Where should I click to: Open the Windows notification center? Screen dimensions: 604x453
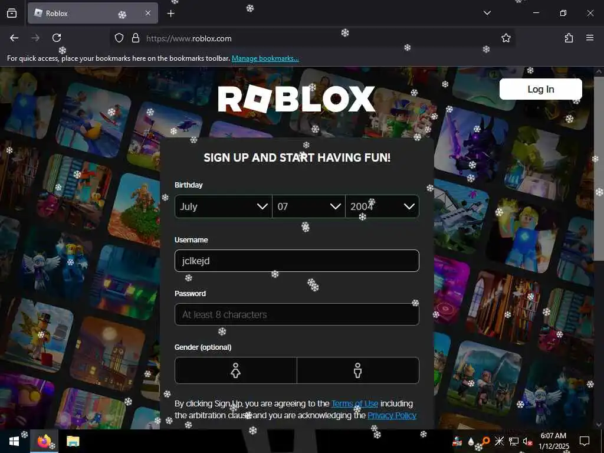coord(585,441)
